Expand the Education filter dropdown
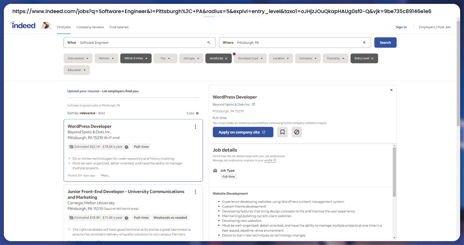The width and height of the screenshot is (464, 245). pyautogui.click(x=76, y=70)
